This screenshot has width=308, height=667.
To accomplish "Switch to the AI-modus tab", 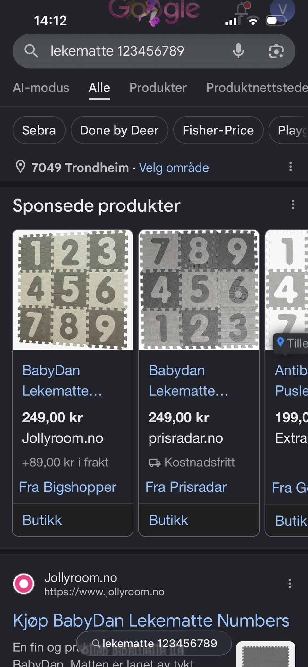I will (41, 88).
